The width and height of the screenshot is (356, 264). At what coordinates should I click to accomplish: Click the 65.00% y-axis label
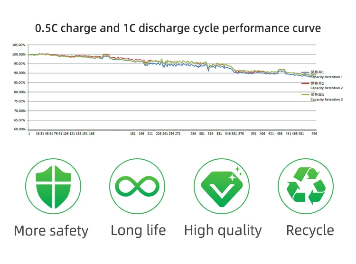[19, 120]
